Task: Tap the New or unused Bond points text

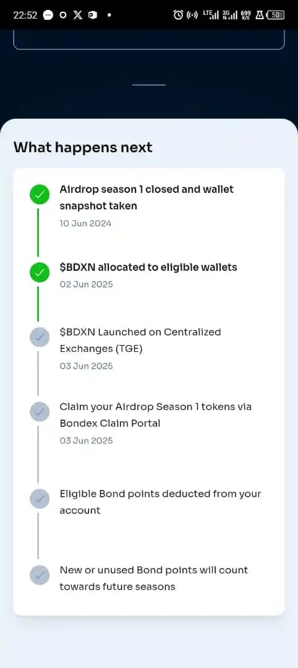Action: (x=154, y=578)
